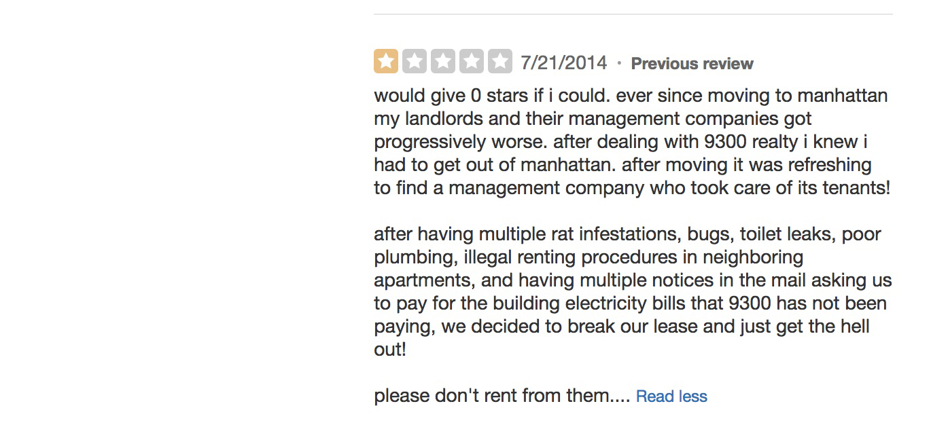Click the dot separator before Previous review
The image size is (931, 425).
pos(619,63)
